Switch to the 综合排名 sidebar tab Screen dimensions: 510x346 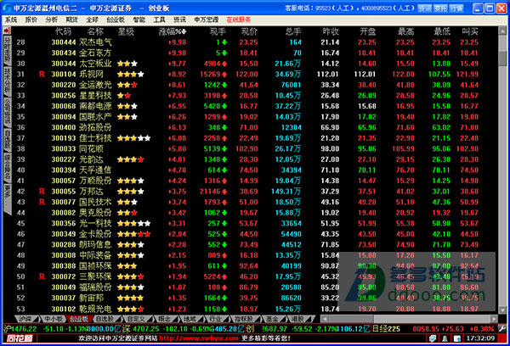pos(7,167)
